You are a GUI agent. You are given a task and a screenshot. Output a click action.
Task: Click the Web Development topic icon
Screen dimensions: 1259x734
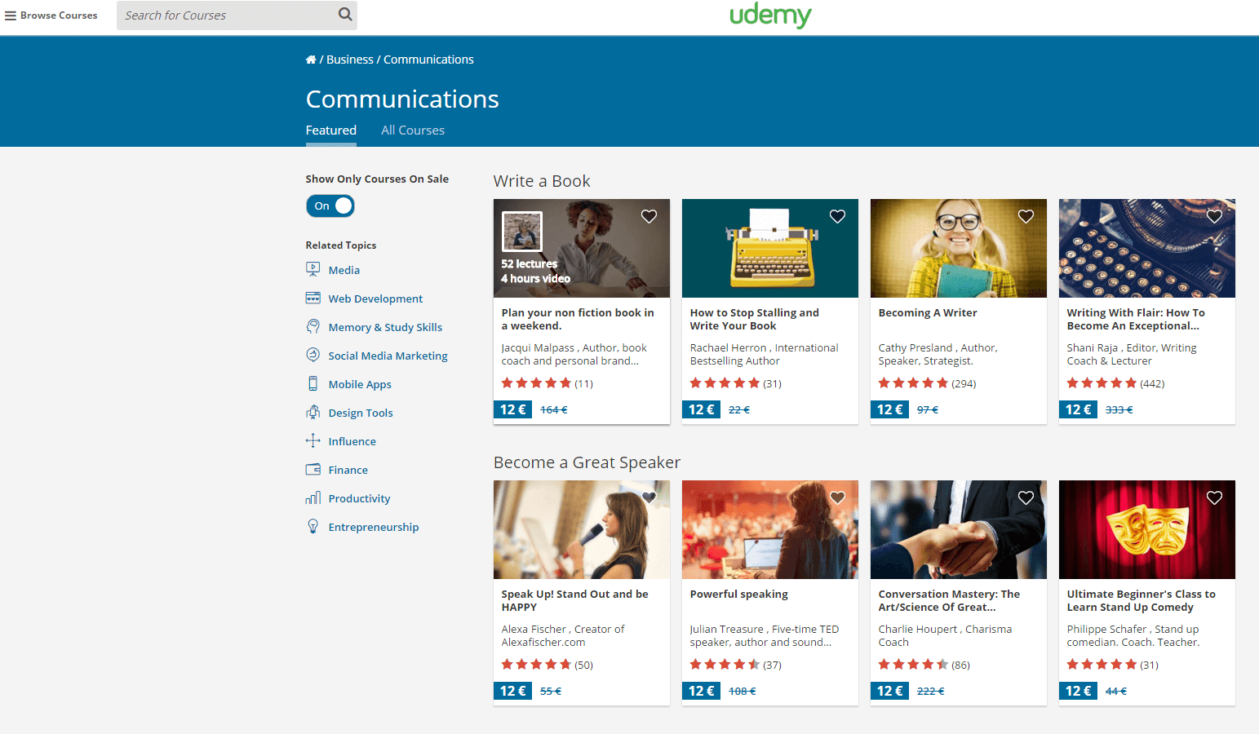click(x=314, y=298)
